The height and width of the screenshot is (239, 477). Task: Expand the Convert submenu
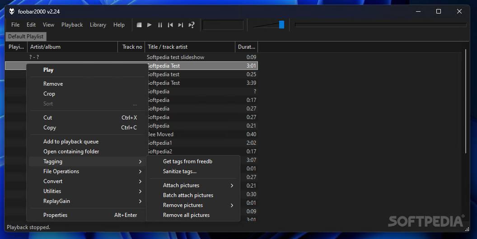click(87, 181)
